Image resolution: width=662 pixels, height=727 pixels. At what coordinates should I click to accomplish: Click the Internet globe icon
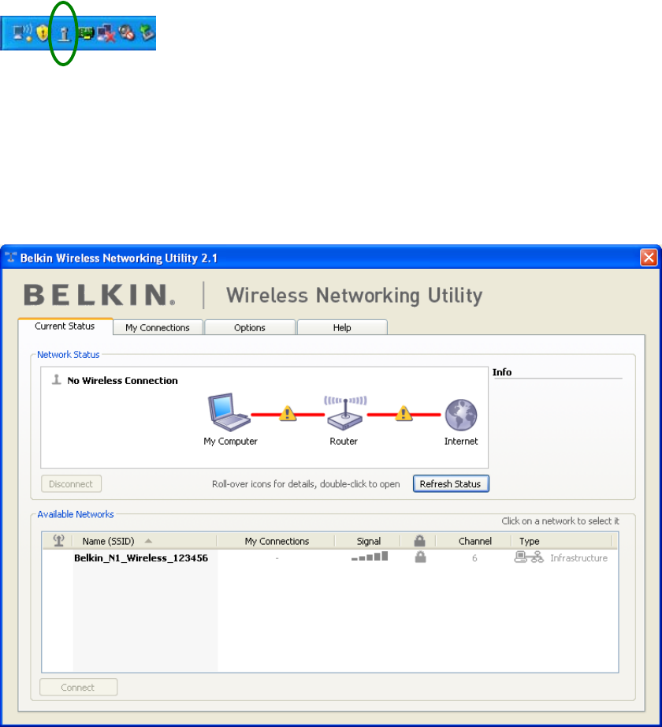461,415
